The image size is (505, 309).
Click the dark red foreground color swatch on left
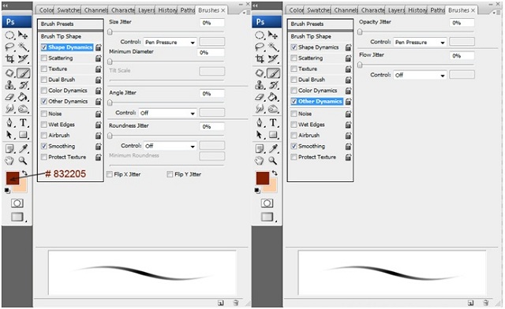coord(13,178)
